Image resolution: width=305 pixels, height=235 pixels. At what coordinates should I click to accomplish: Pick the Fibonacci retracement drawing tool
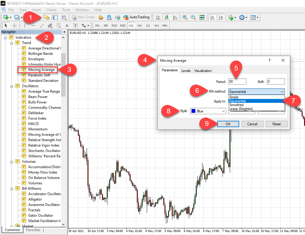point(58,26)
